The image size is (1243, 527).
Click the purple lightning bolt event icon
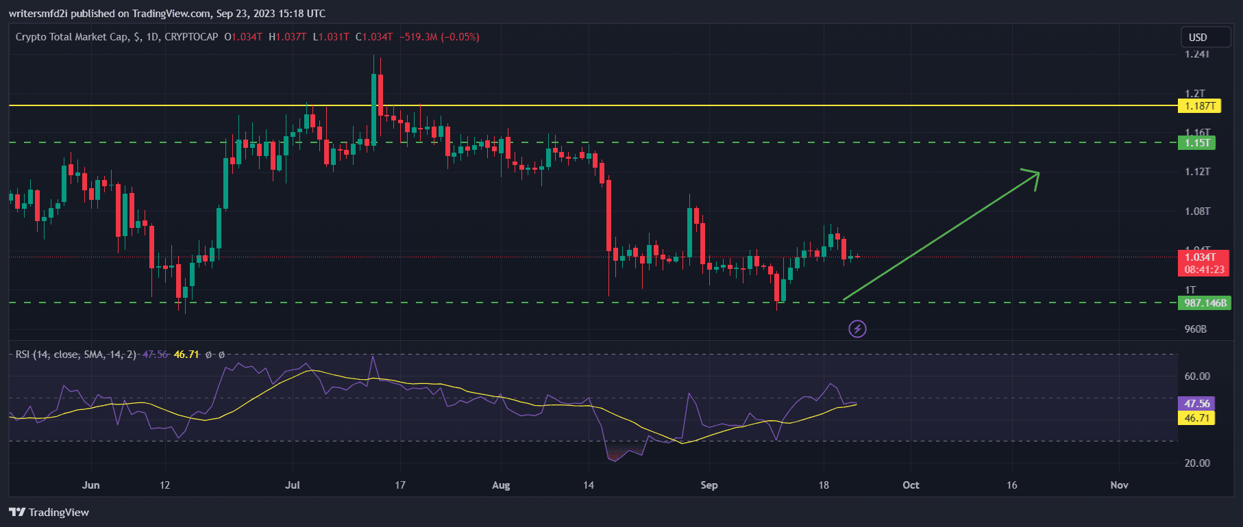(857, 329)
